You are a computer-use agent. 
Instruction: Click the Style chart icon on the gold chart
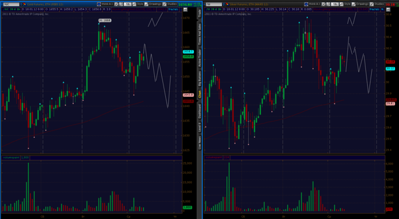(135, 4)
